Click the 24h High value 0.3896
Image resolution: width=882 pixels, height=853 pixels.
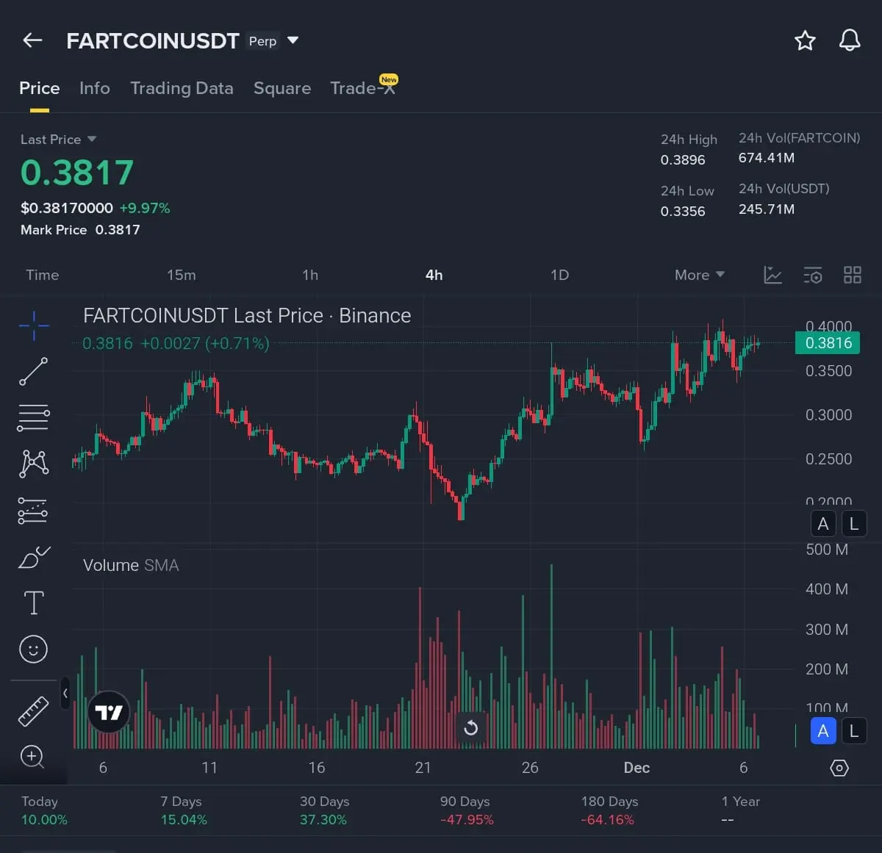click(683, 160)
